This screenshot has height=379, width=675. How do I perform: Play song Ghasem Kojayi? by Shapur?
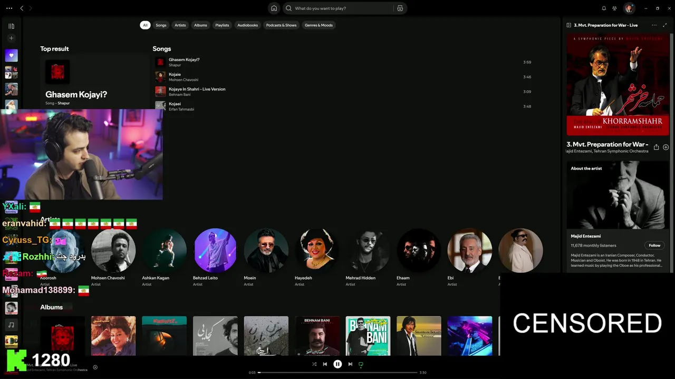(x=343, y=62)
